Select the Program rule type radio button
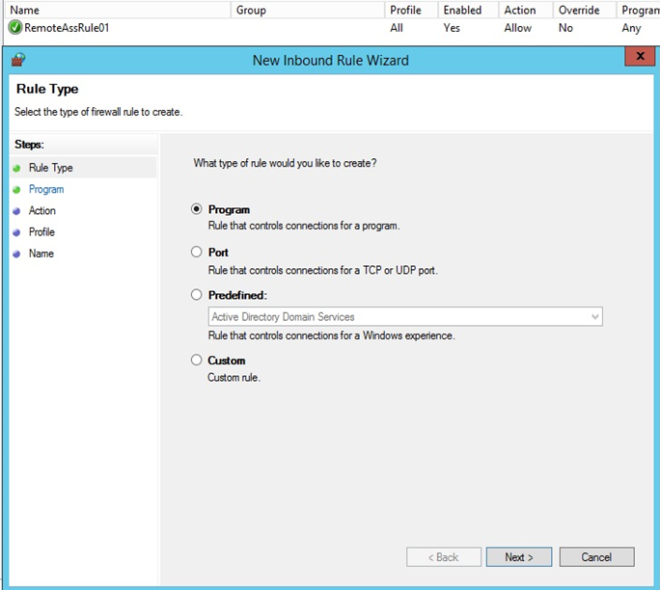 coord(197,209)
